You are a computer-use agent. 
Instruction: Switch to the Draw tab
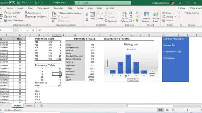pyautogui.click(x=30, y=8)
